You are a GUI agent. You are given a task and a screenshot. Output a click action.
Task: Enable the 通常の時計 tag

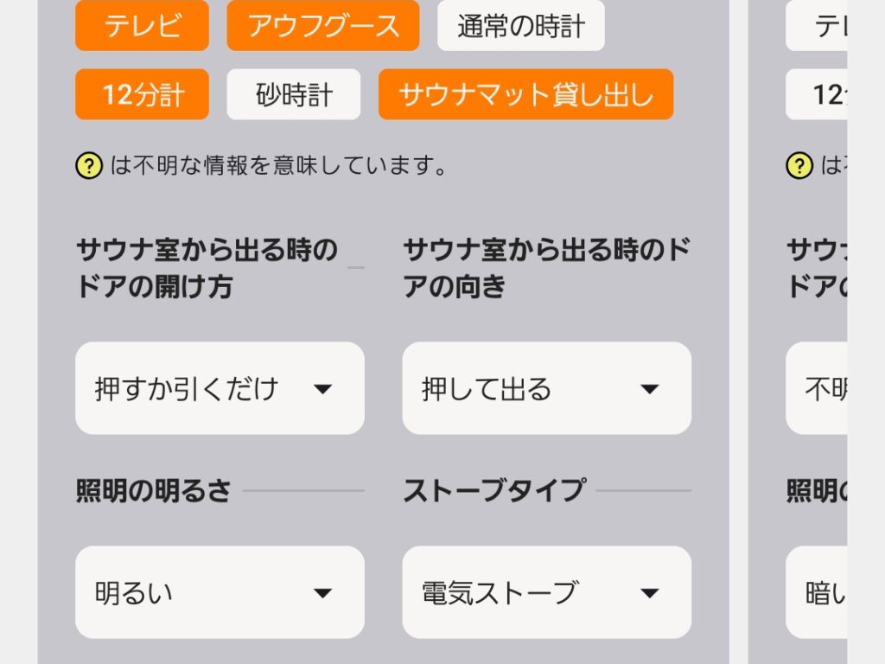[521, 27]
